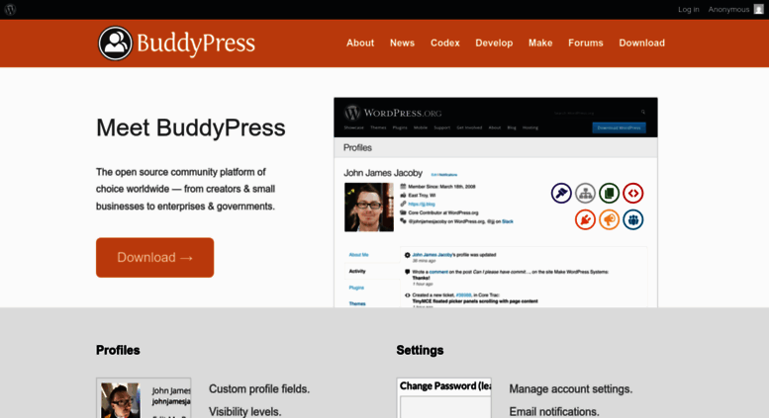Click the Profiles section heading
769x418 pixels.
pyautogui.click(x=118, y=350)
